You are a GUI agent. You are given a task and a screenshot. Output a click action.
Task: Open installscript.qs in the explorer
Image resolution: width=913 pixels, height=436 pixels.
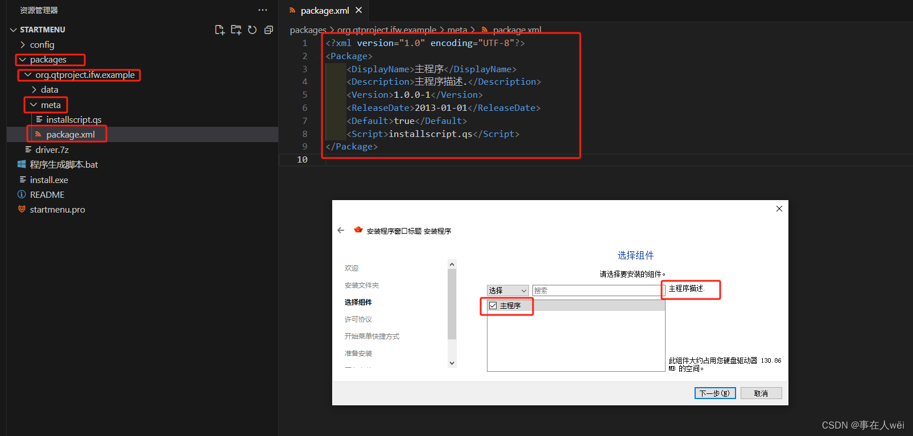(74, 119)
